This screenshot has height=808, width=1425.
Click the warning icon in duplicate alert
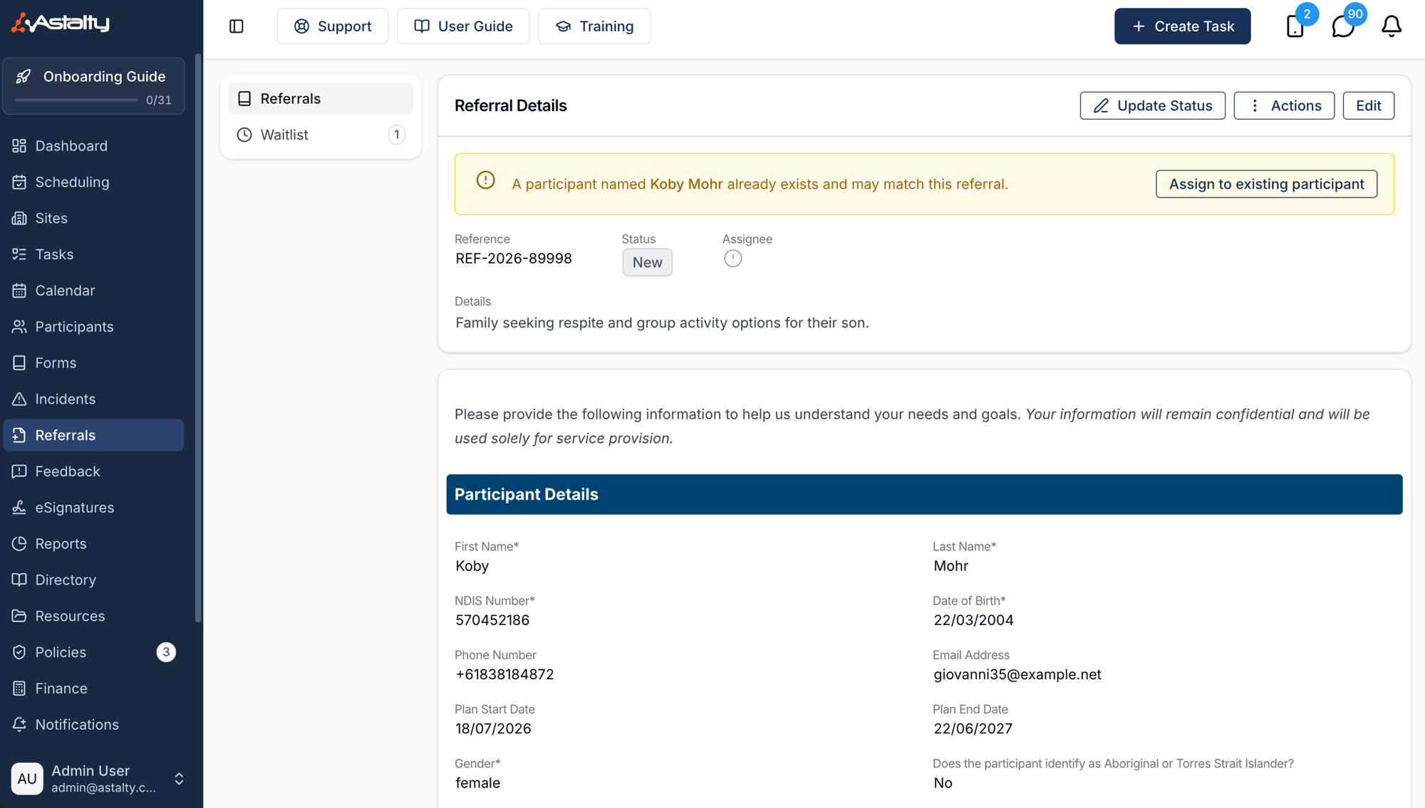coord(485,180)
